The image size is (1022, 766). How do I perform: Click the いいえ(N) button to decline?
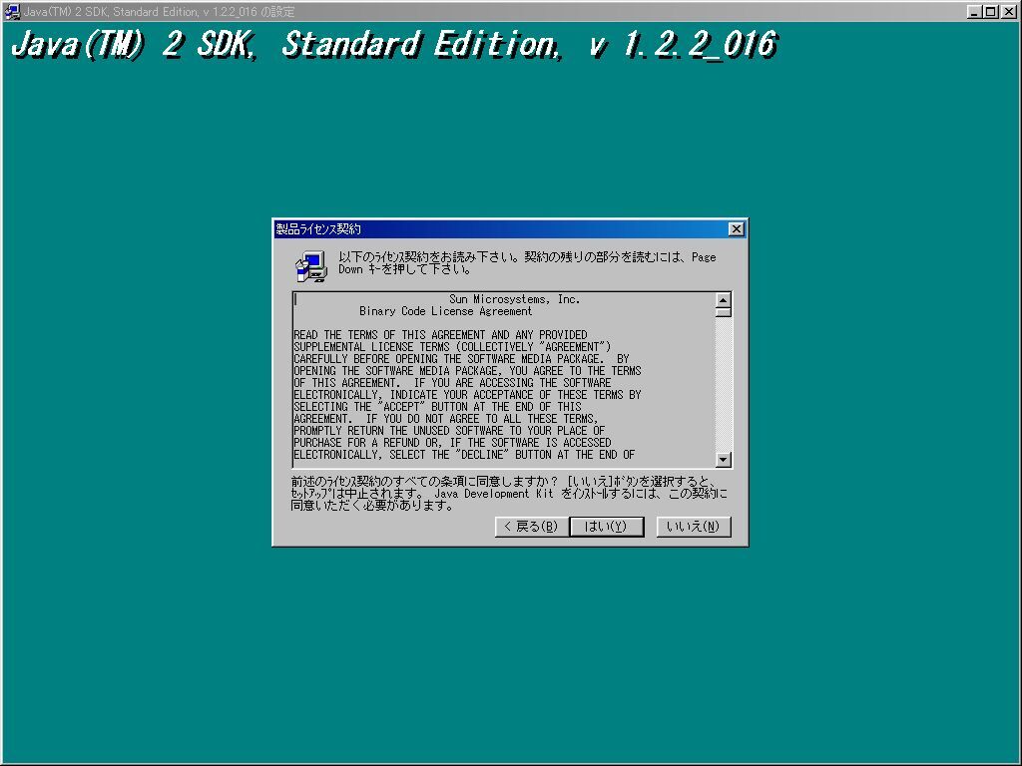[x=694, y=527]
